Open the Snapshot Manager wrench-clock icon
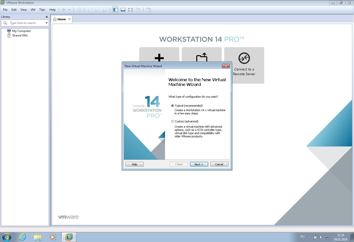The height and width of the screenshot is (242, 354). [x=105, y=10]
